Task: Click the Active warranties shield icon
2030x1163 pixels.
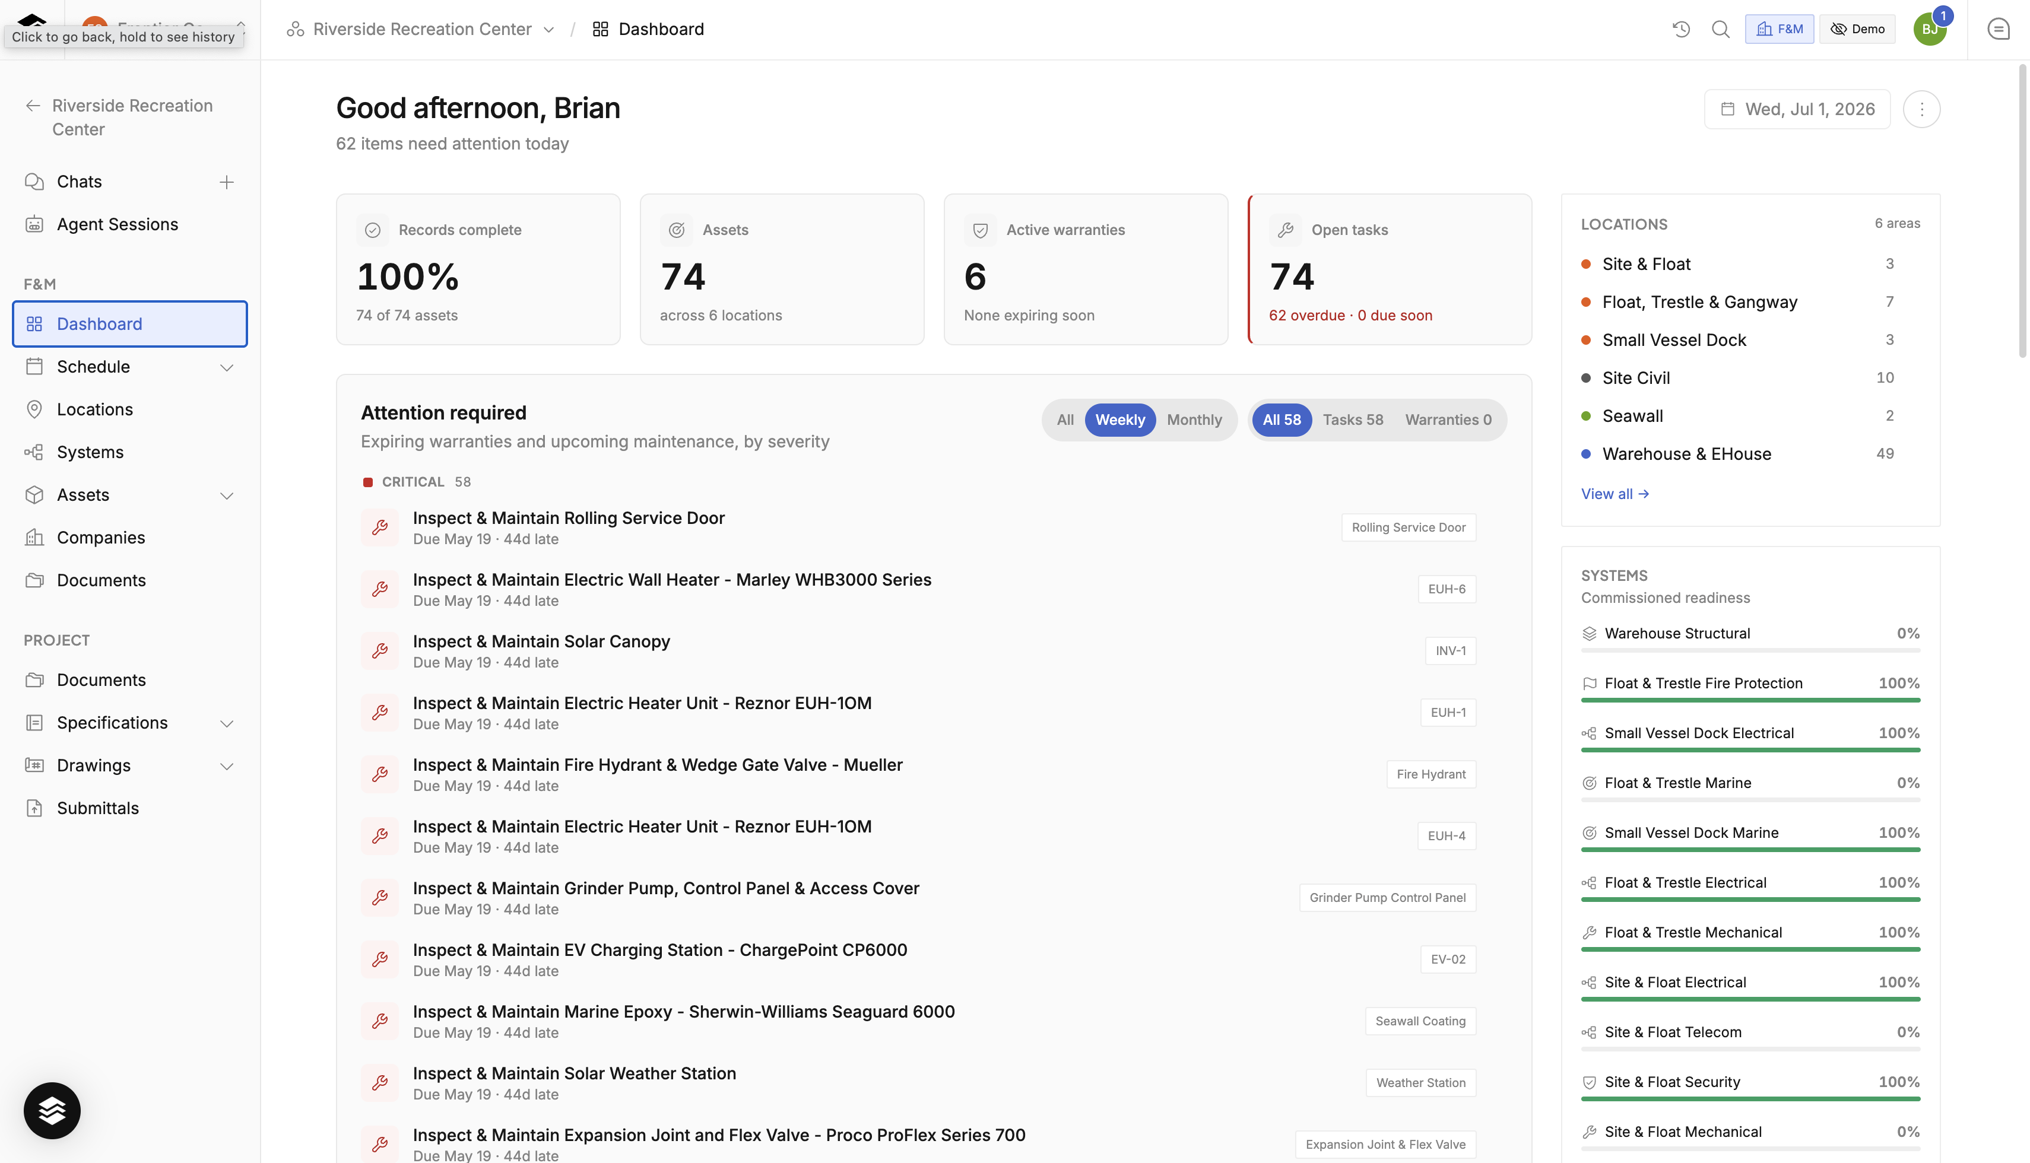Action: pos(980,230)
